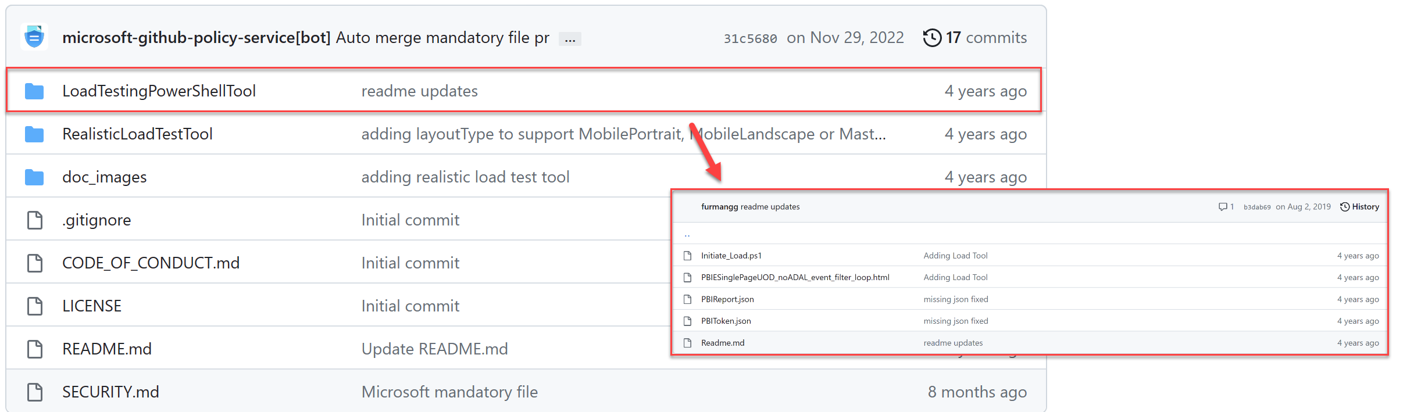Image resolution: width=1414 pixels, height=412 pixels.
Task: Click the commits history clock icon
Action: coord(932,38)
